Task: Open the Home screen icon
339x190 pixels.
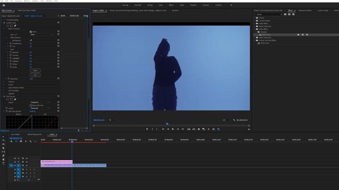Action: (4, 5)
